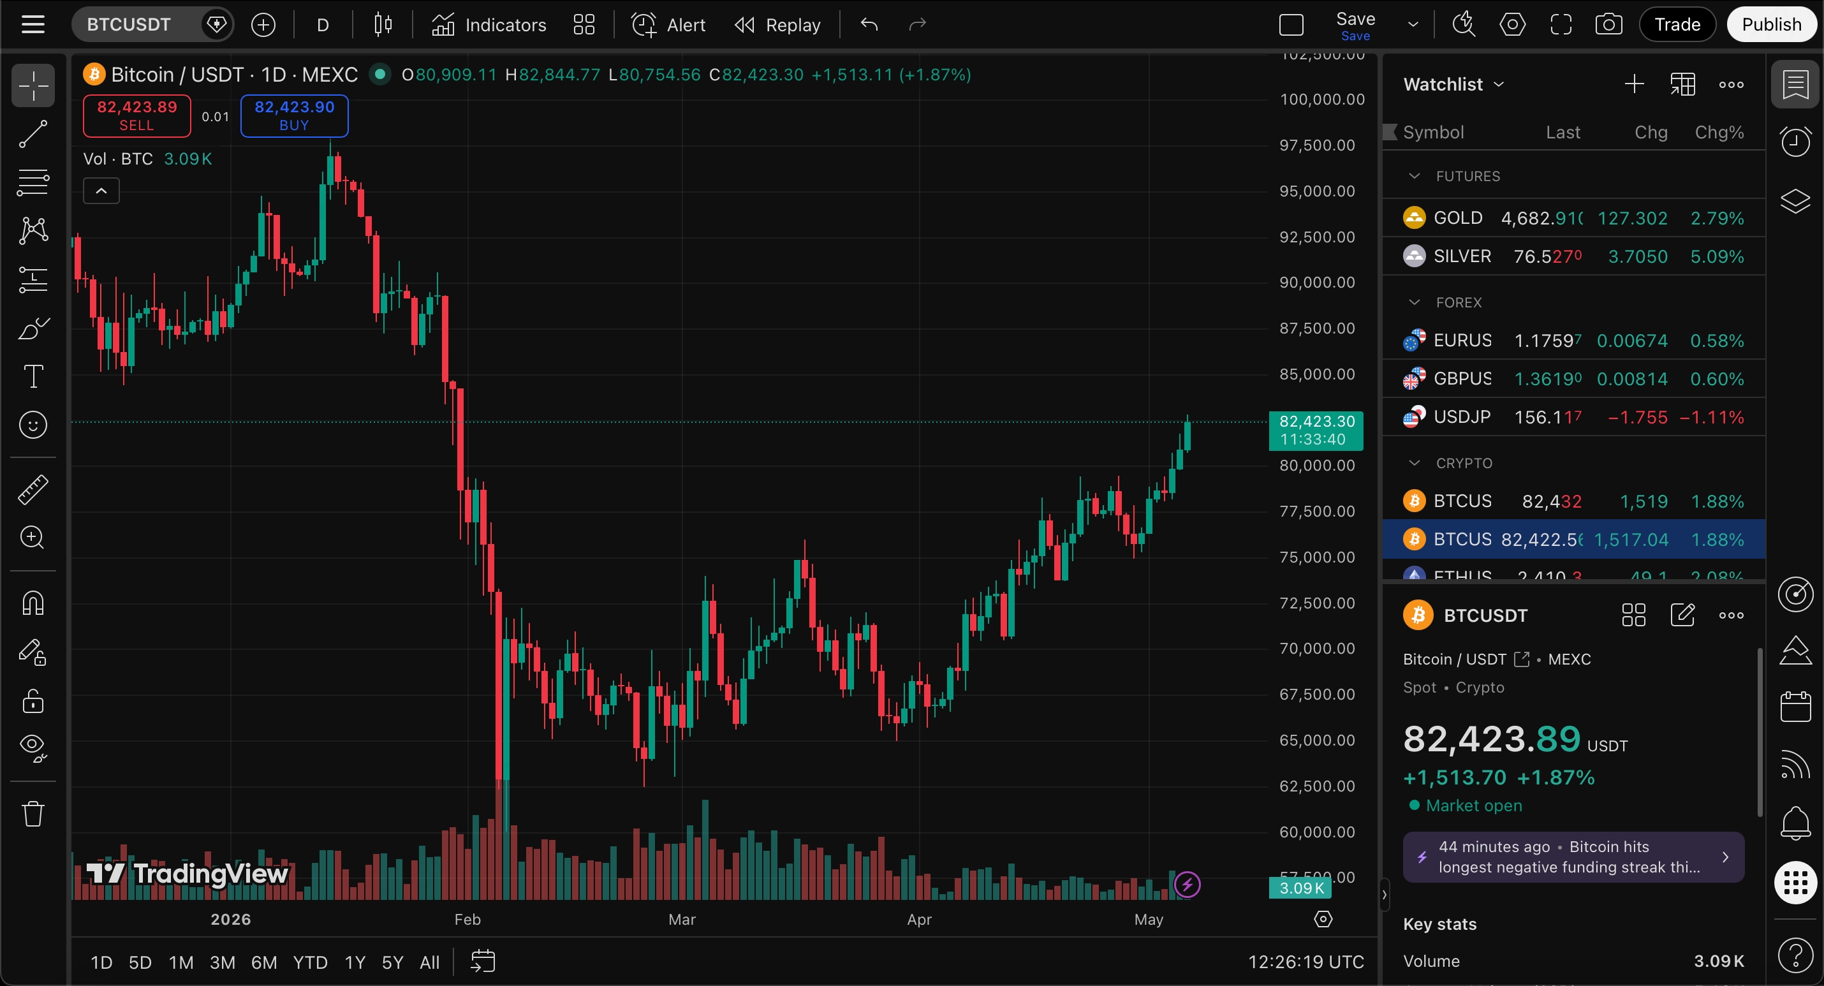The image size is (1824, 986).
Task: Click the red SELL price button
Action: 136,115
